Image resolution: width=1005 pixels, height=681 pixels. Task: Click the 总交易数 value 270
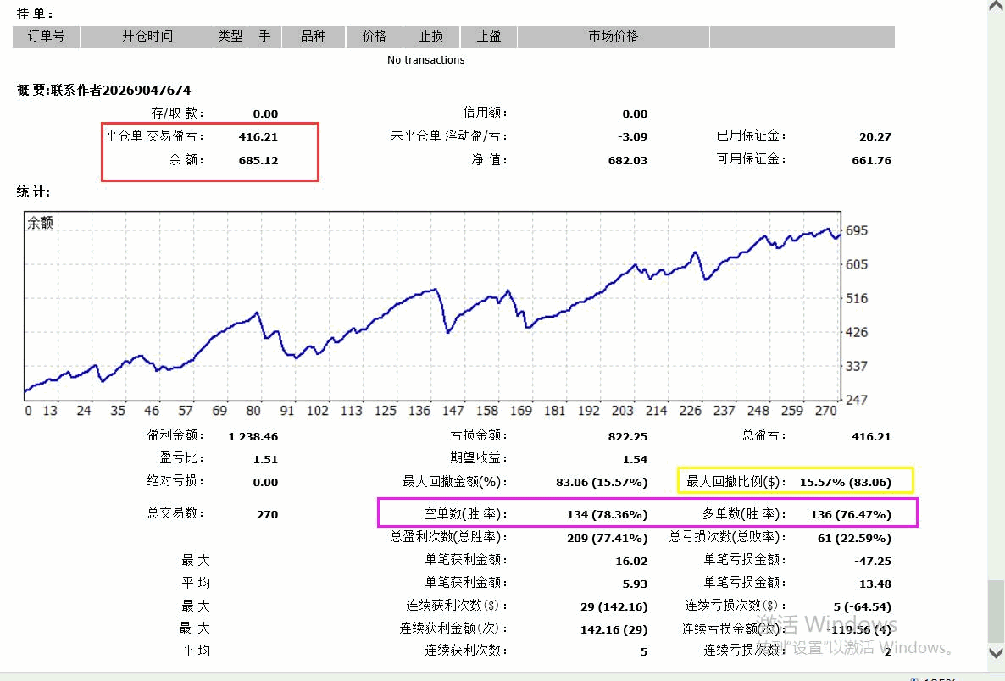click(x=266, y=514)
